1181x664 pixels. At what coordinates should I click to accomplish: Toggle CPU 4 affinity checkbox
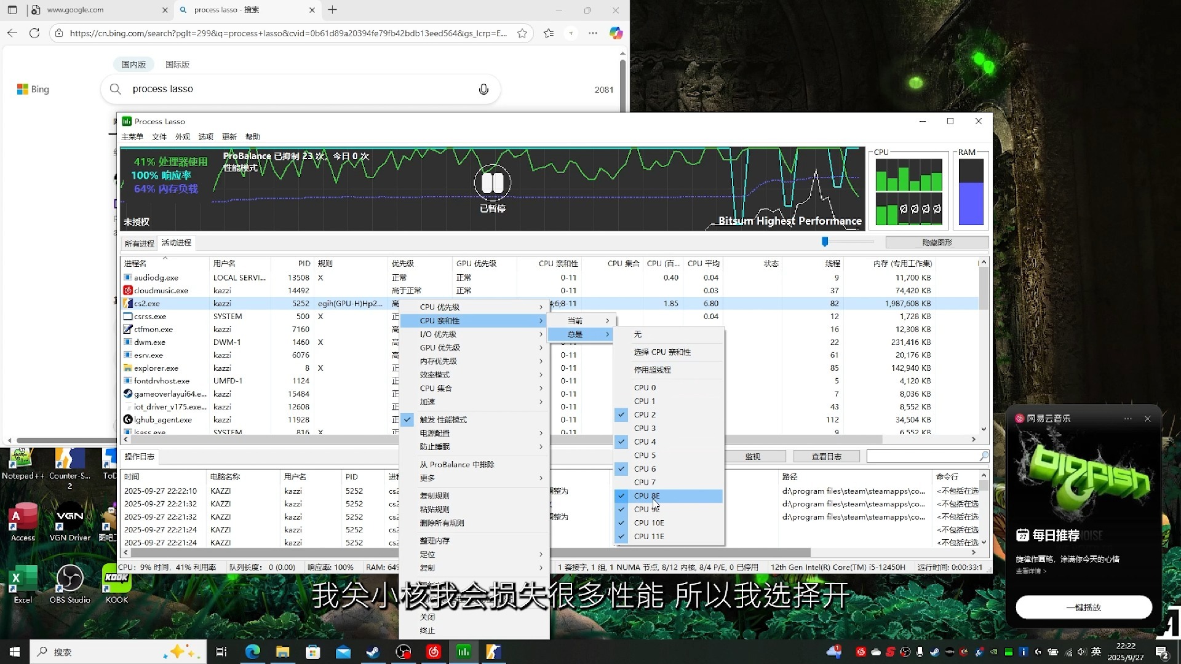621,441
